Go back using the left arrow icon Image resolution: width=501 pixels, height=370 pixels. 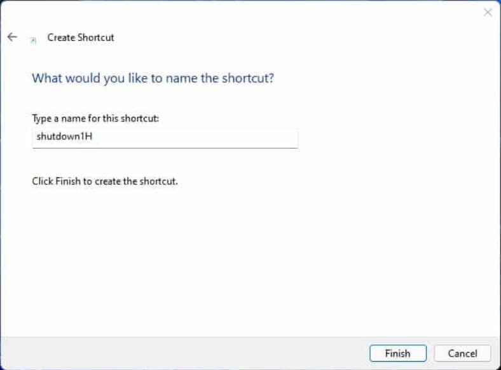coord(12,37)
